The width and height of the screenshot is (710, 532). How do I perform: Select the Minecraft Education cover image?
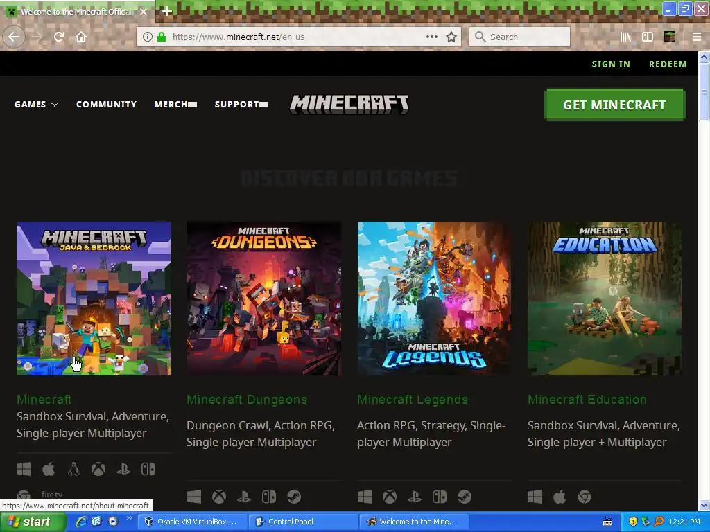pyautogui.click(x=605, y=299)
